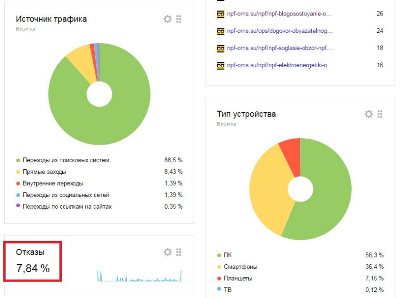Click preview icon beside dogovor-obyazatelnog link
The height and width of the screenshot is (298, 404).
221,31
